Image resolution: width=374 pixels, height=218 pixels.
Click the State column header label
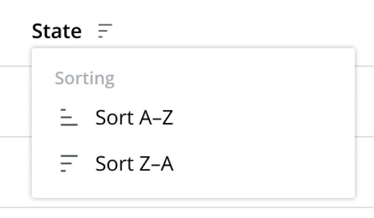point(57,31)
